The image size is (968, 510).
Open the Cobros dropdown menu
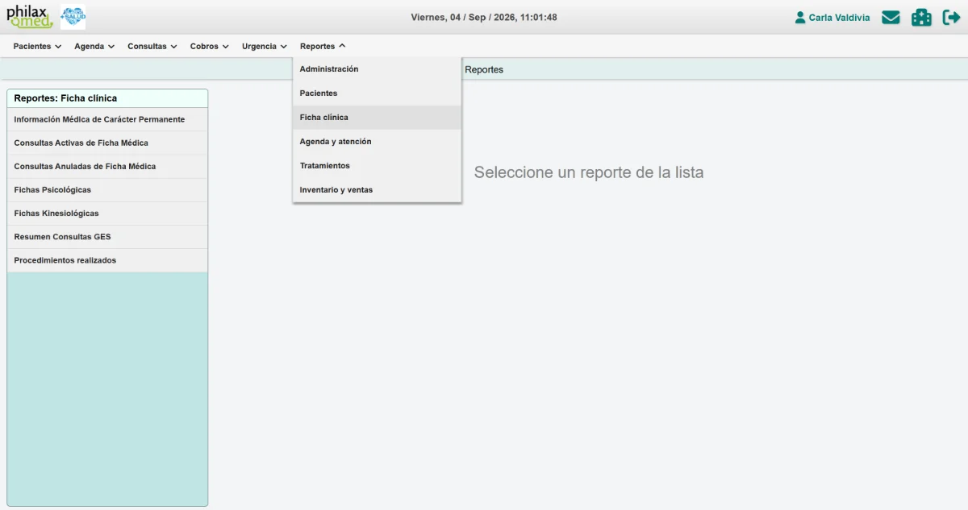point(210,46)
